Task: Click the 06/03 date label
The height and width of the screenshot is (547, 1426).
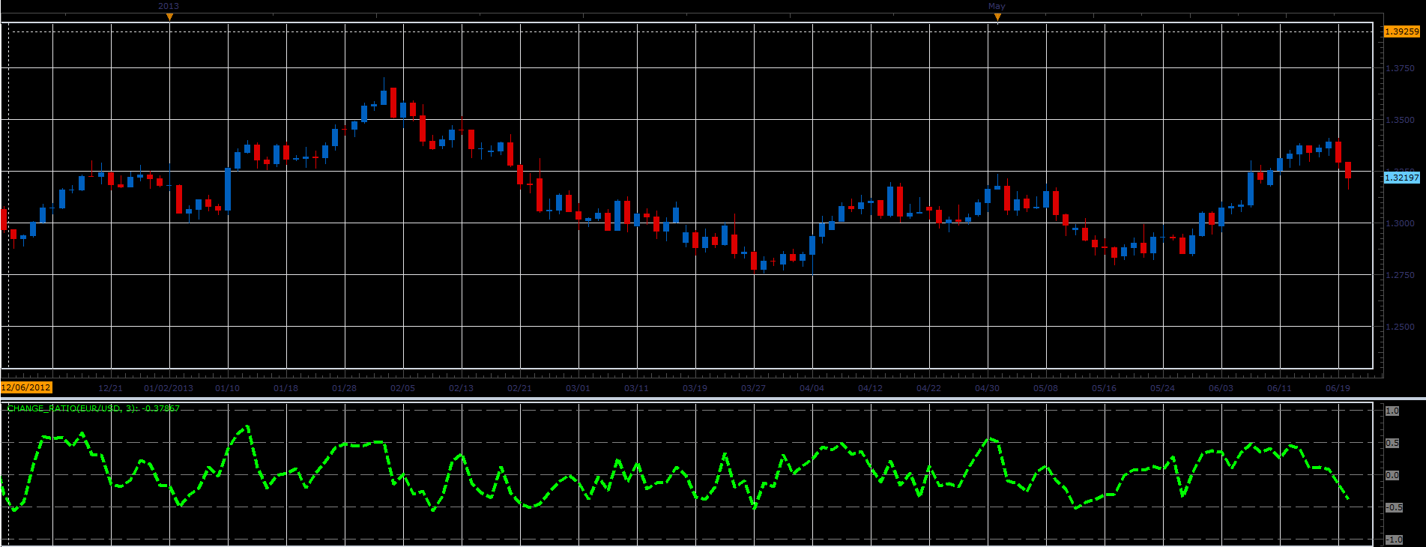Action: pyautogui.click(x=1221, y=388)
